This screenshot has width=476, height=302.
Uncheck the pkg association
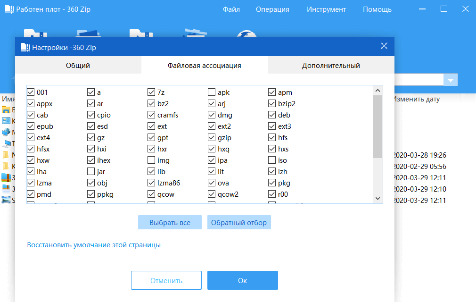[x=272, y=183]
